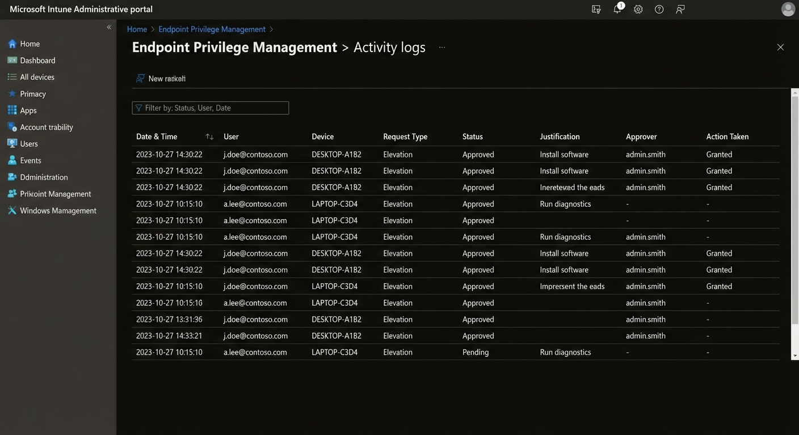Collapse the sidebar with double chevron
Viewport: 799px width, 435px height.
tap(109, 27)
